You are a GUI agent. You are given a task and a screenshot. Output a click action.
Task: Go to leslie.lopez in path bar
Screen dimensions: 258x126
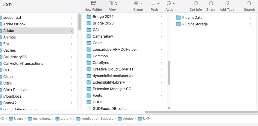(39, 119)
